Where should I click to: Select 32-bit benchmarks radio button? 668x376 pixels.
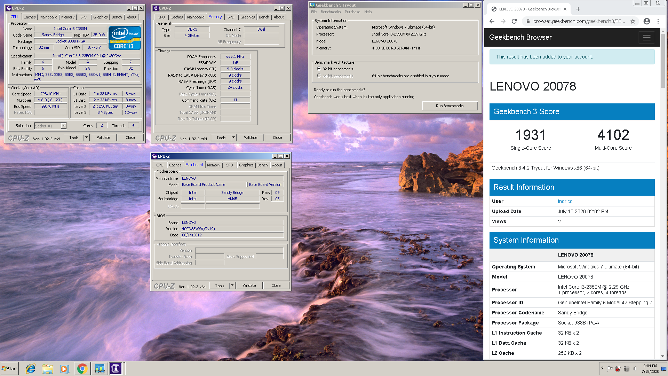coord(319,69)
